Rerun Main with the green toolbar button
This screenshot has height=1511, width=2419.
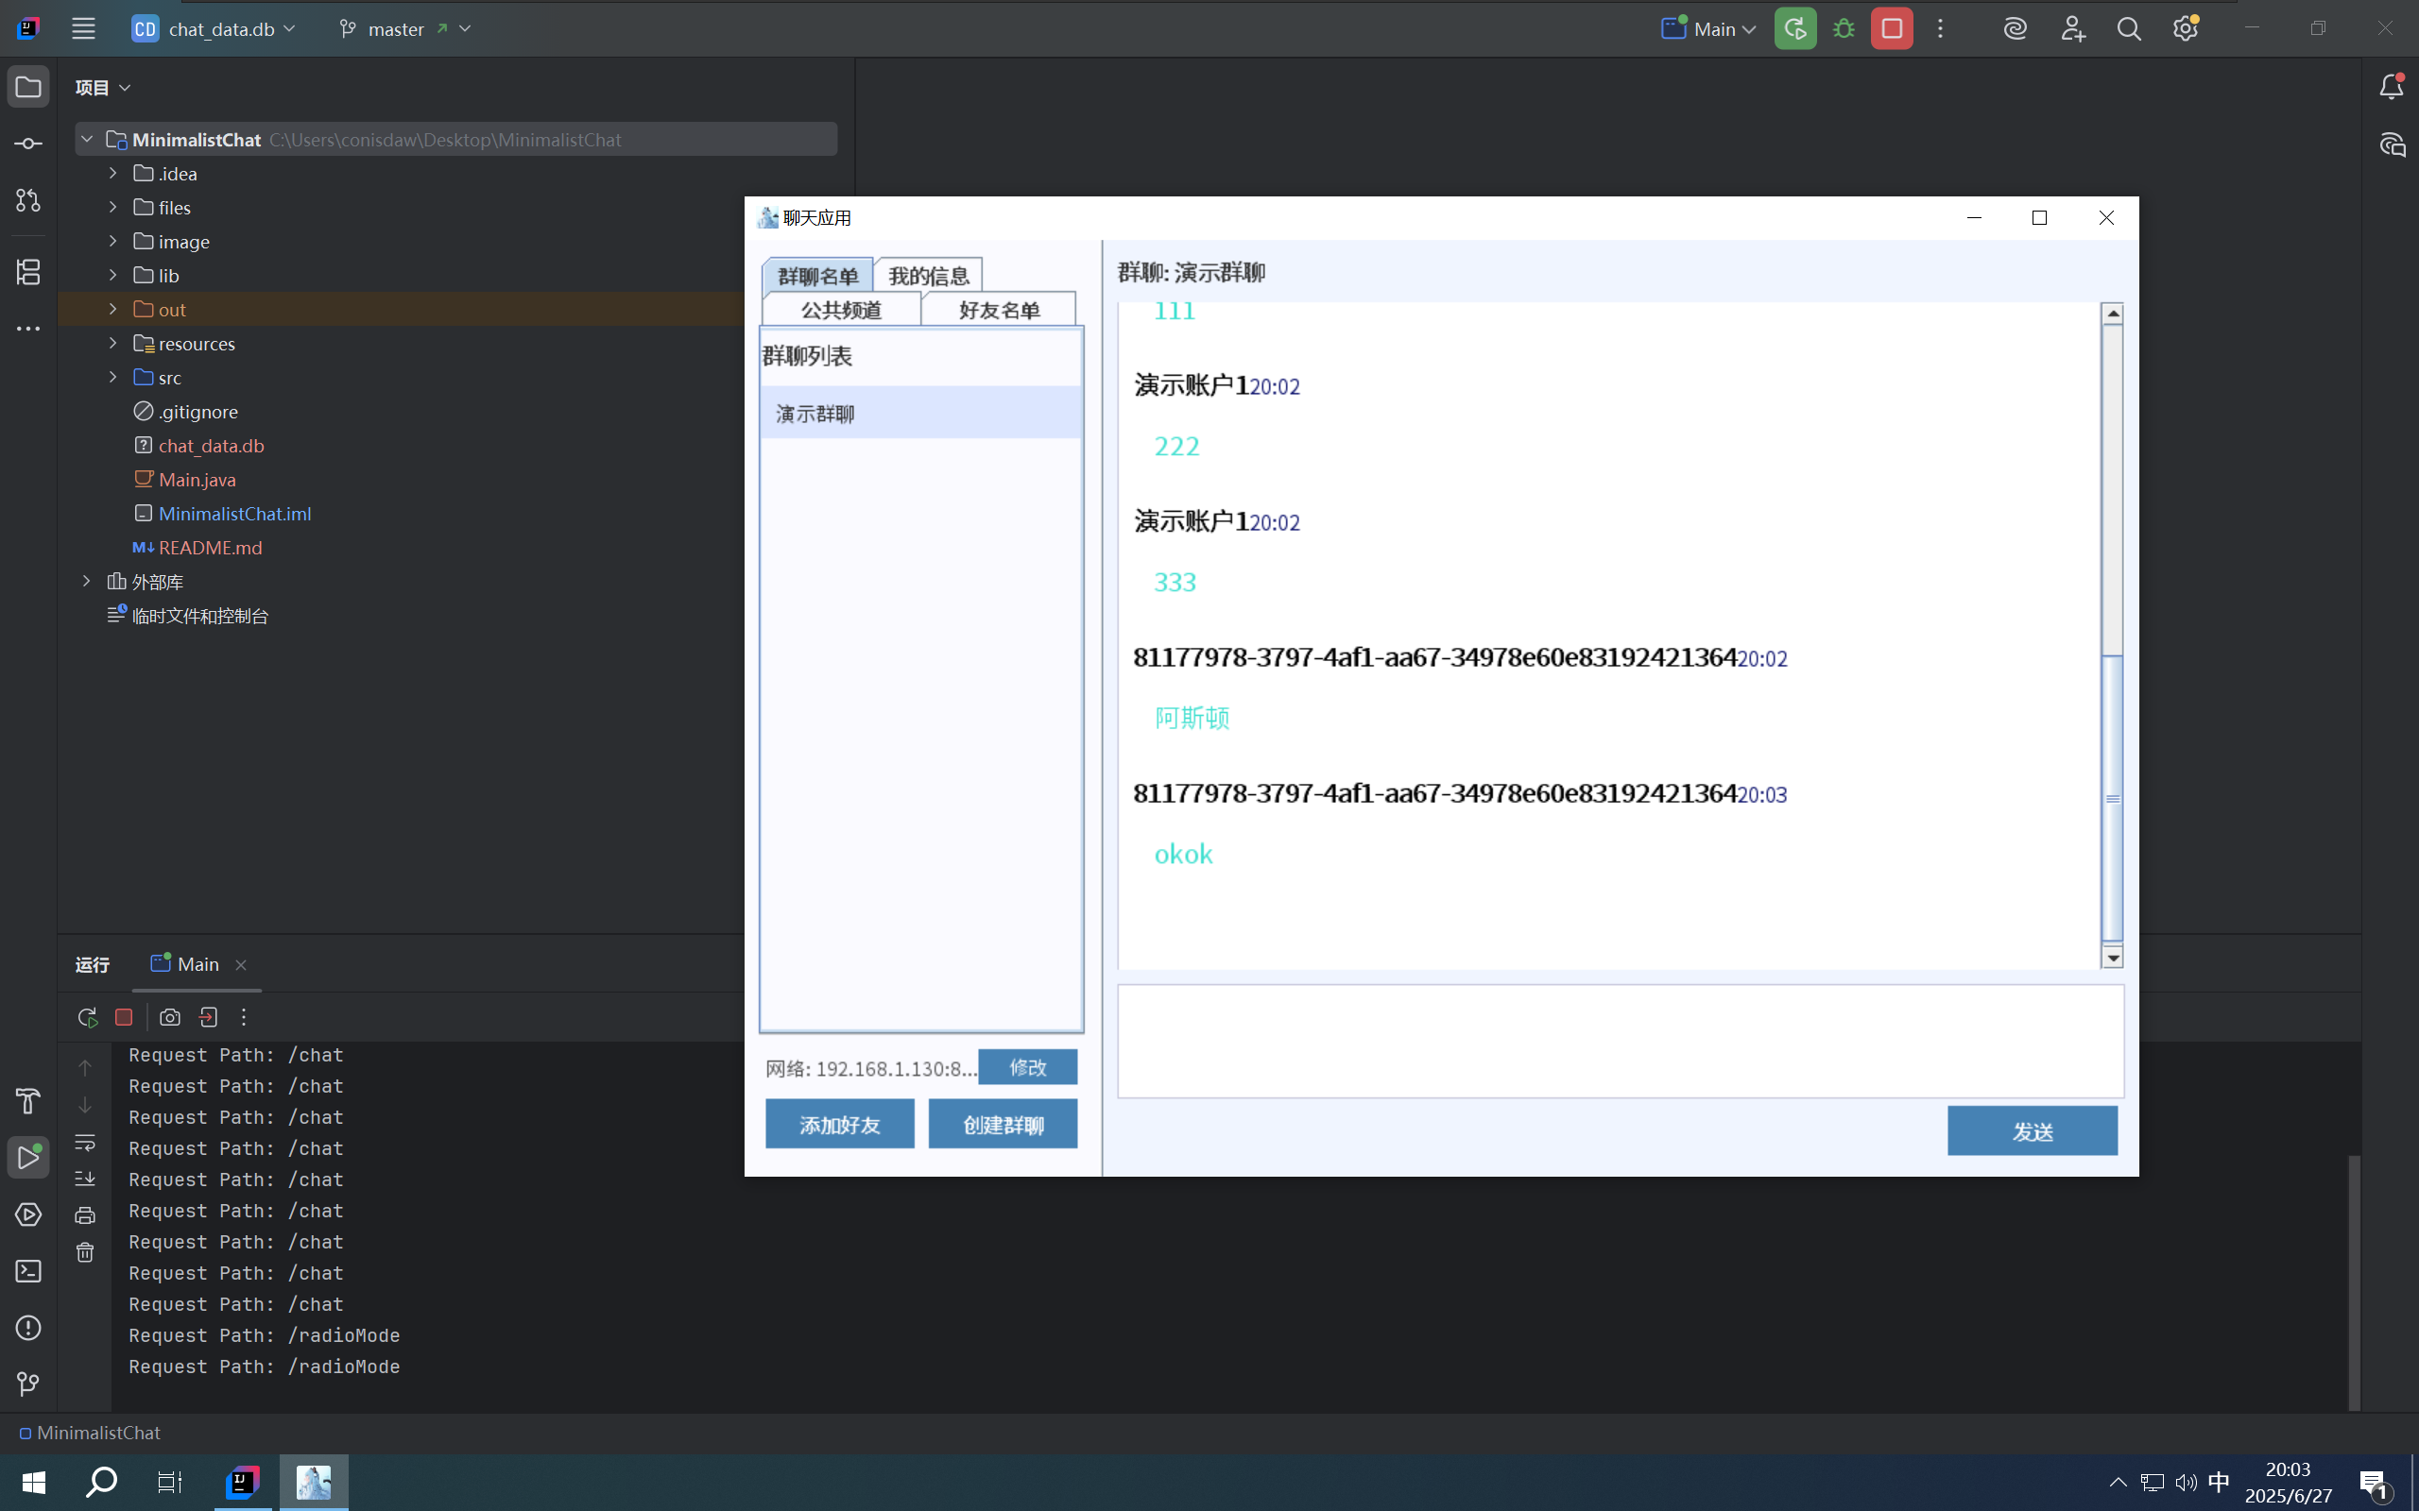pyautogui.click(x=1795, y=29)
